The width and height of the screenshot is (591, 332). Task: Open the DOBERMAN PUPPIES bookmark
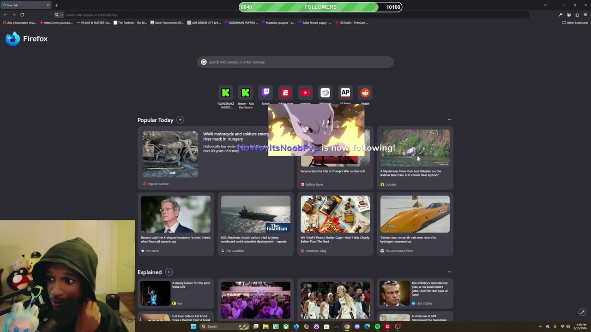[x=241, y=23]
